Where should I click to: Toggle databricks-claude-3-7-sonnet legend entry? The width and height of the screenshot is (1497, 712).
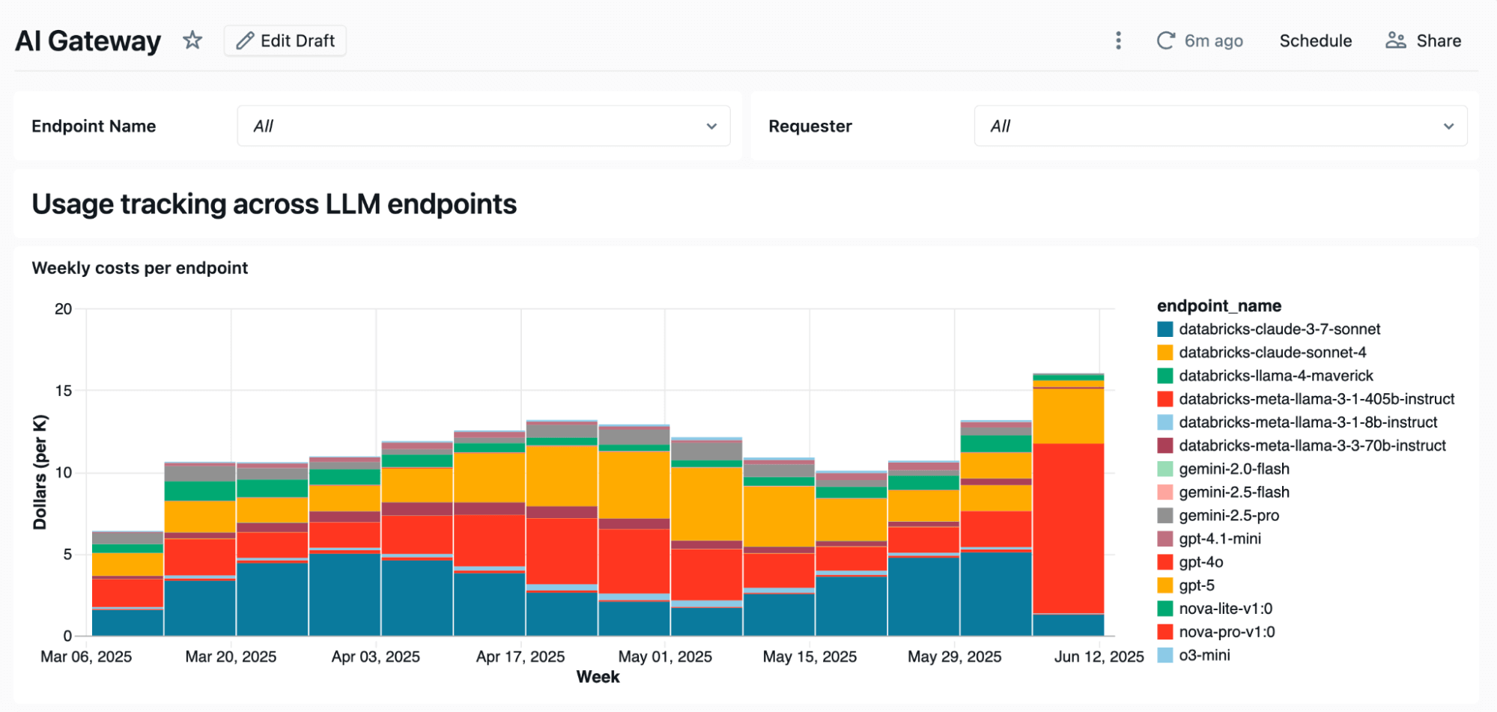coord(1279,329)
